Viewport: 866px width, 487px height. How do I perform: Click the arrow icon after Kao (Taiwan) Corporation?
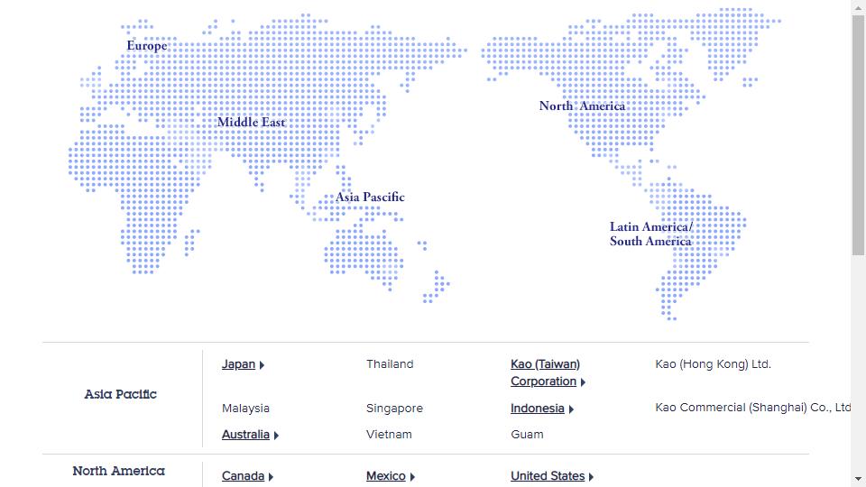[x=583, y=382]
